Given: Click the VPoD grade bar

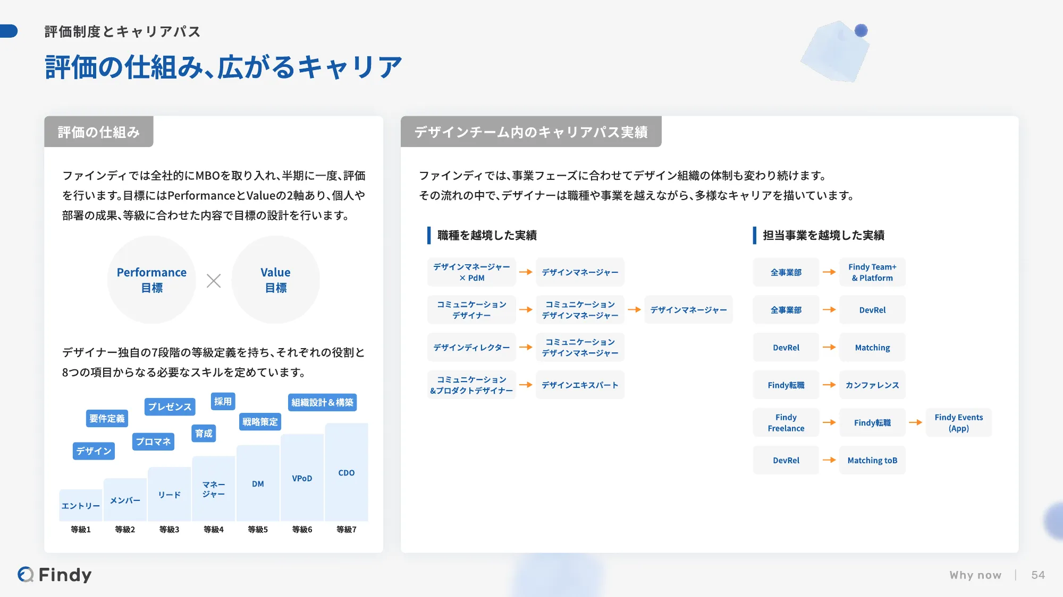Looking at the screenshot, I should tap(302, 478).
